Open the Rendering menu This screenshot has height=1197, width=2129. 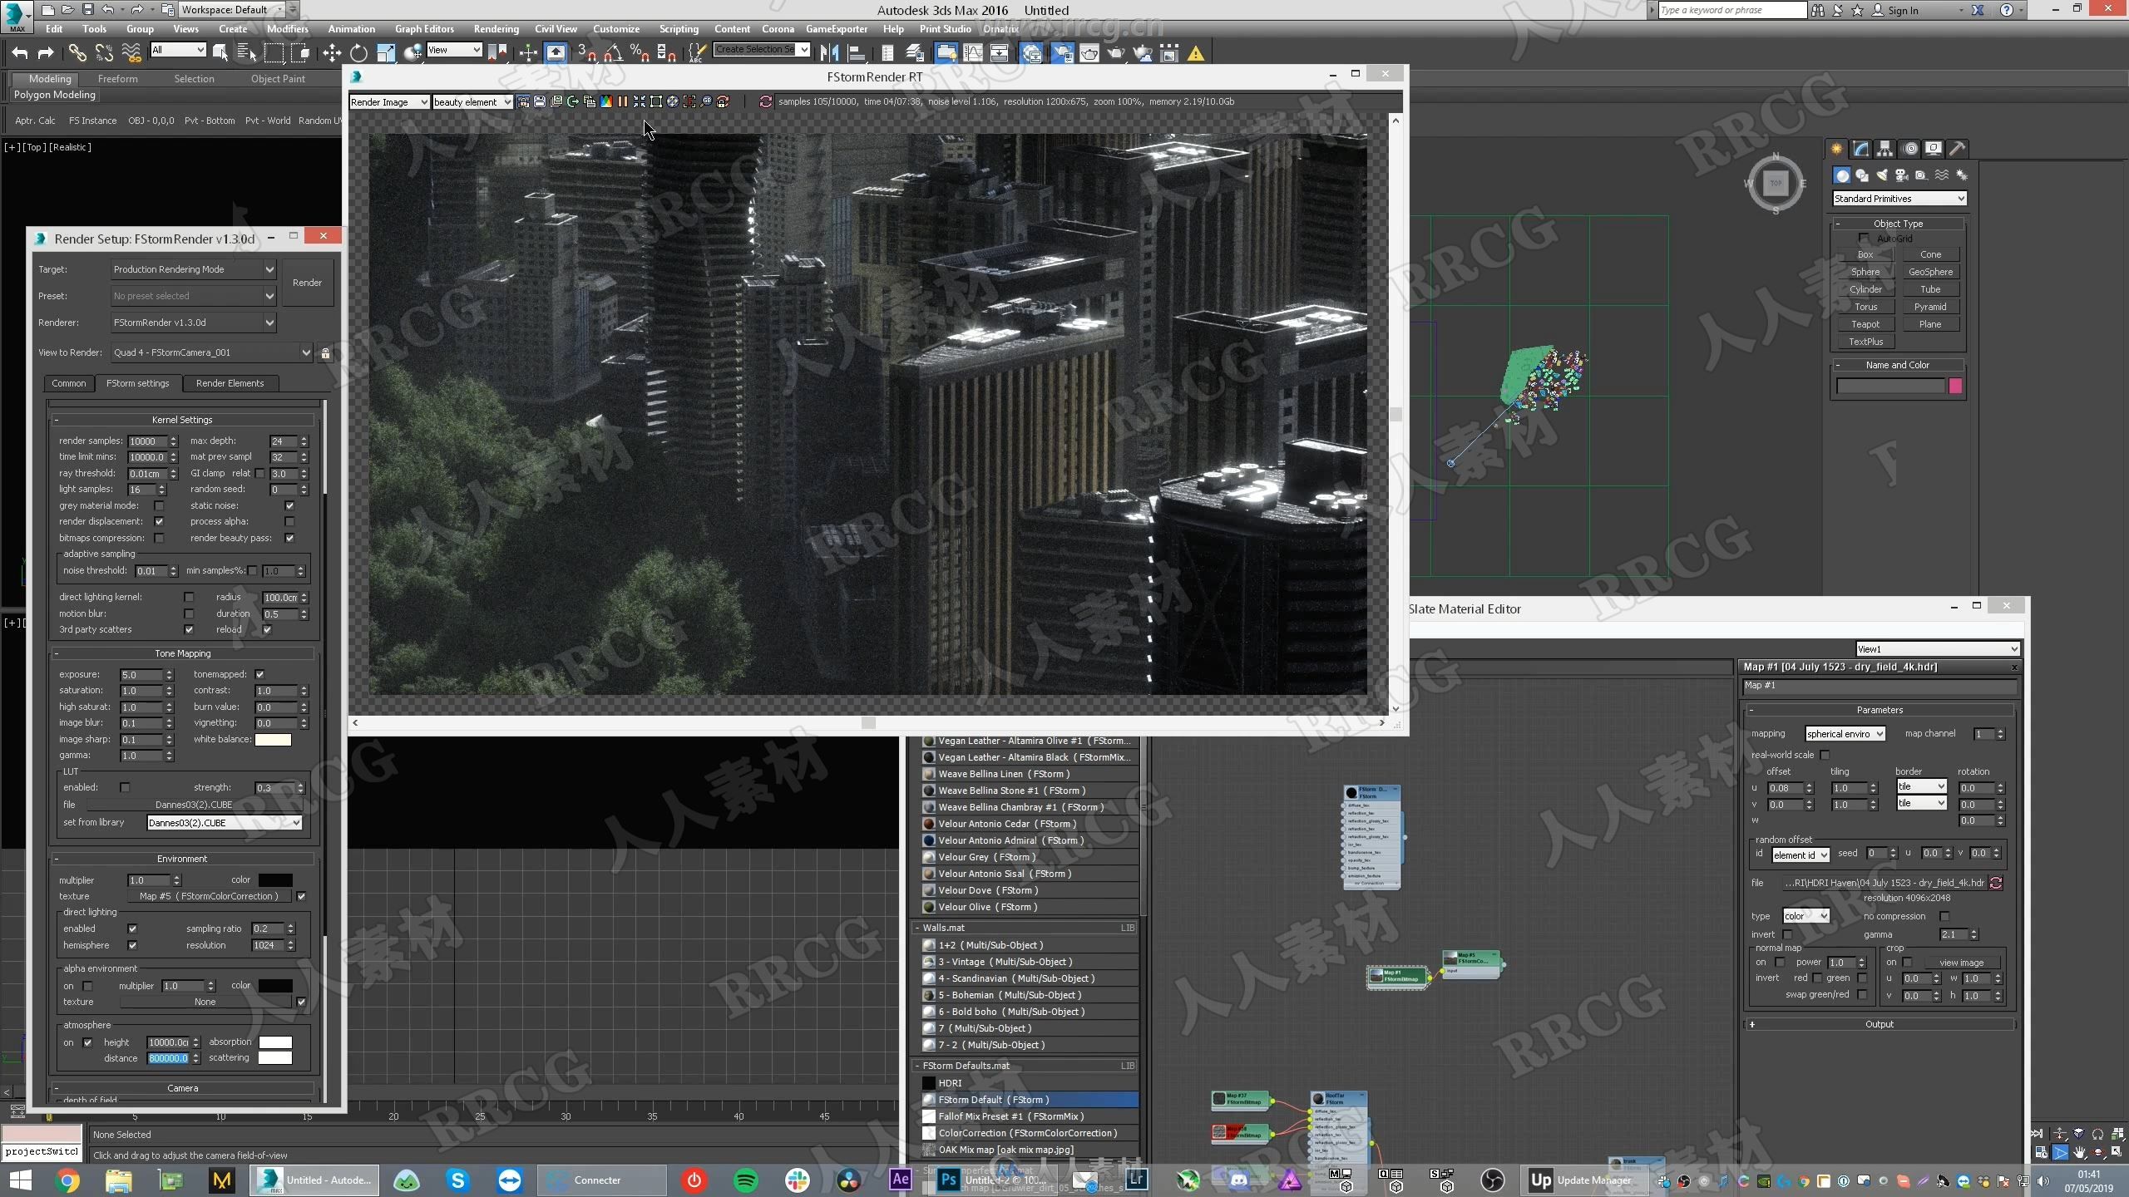[x=496, y=28]
